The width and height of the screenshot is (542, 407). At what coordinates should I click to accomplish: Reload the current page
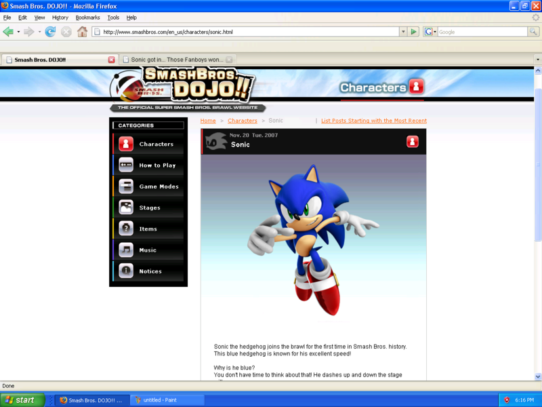tap(50, 32)
